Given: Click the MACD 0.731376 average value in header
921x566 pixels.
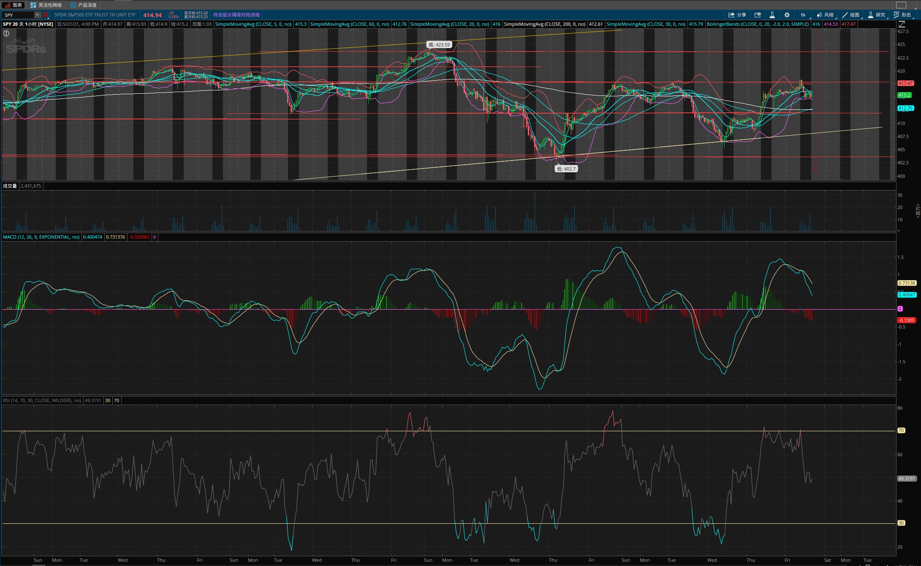Looking at the screenshot, I should click(x=115, y=237).
